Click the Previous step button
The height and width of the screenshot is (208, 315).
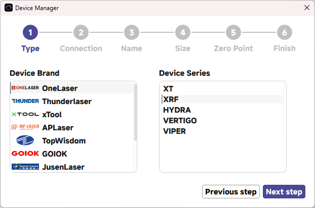pos(231,191)
